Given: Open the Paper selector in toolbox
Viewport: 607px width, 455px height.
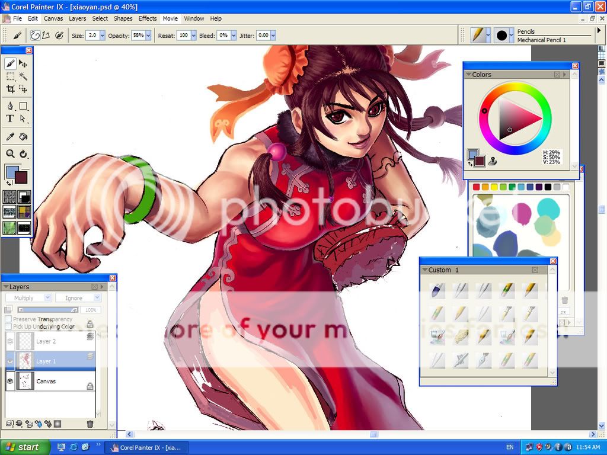Looking at the screenshot, I should [9, 197].
